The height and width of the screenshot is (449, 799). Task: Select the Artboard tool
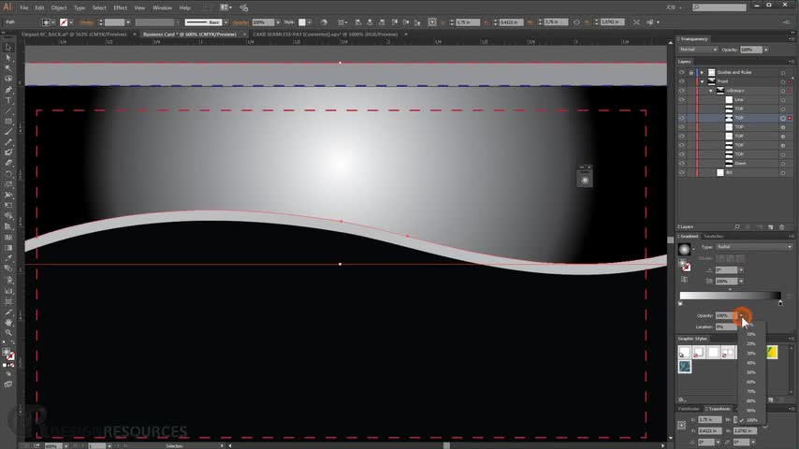tap(8, 301)
